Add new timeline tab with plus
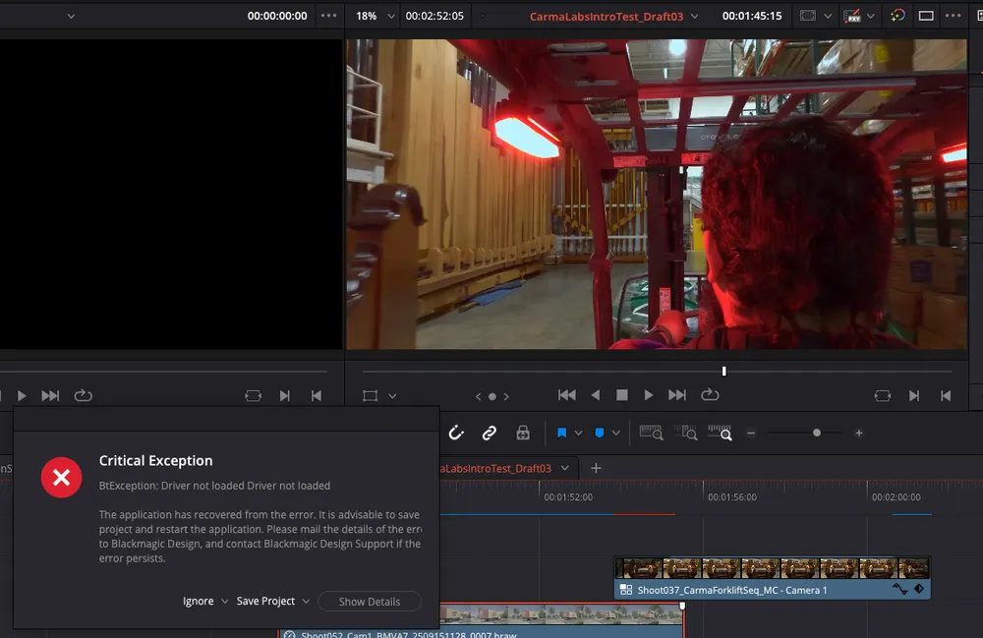983x638 pixels. 595,468
